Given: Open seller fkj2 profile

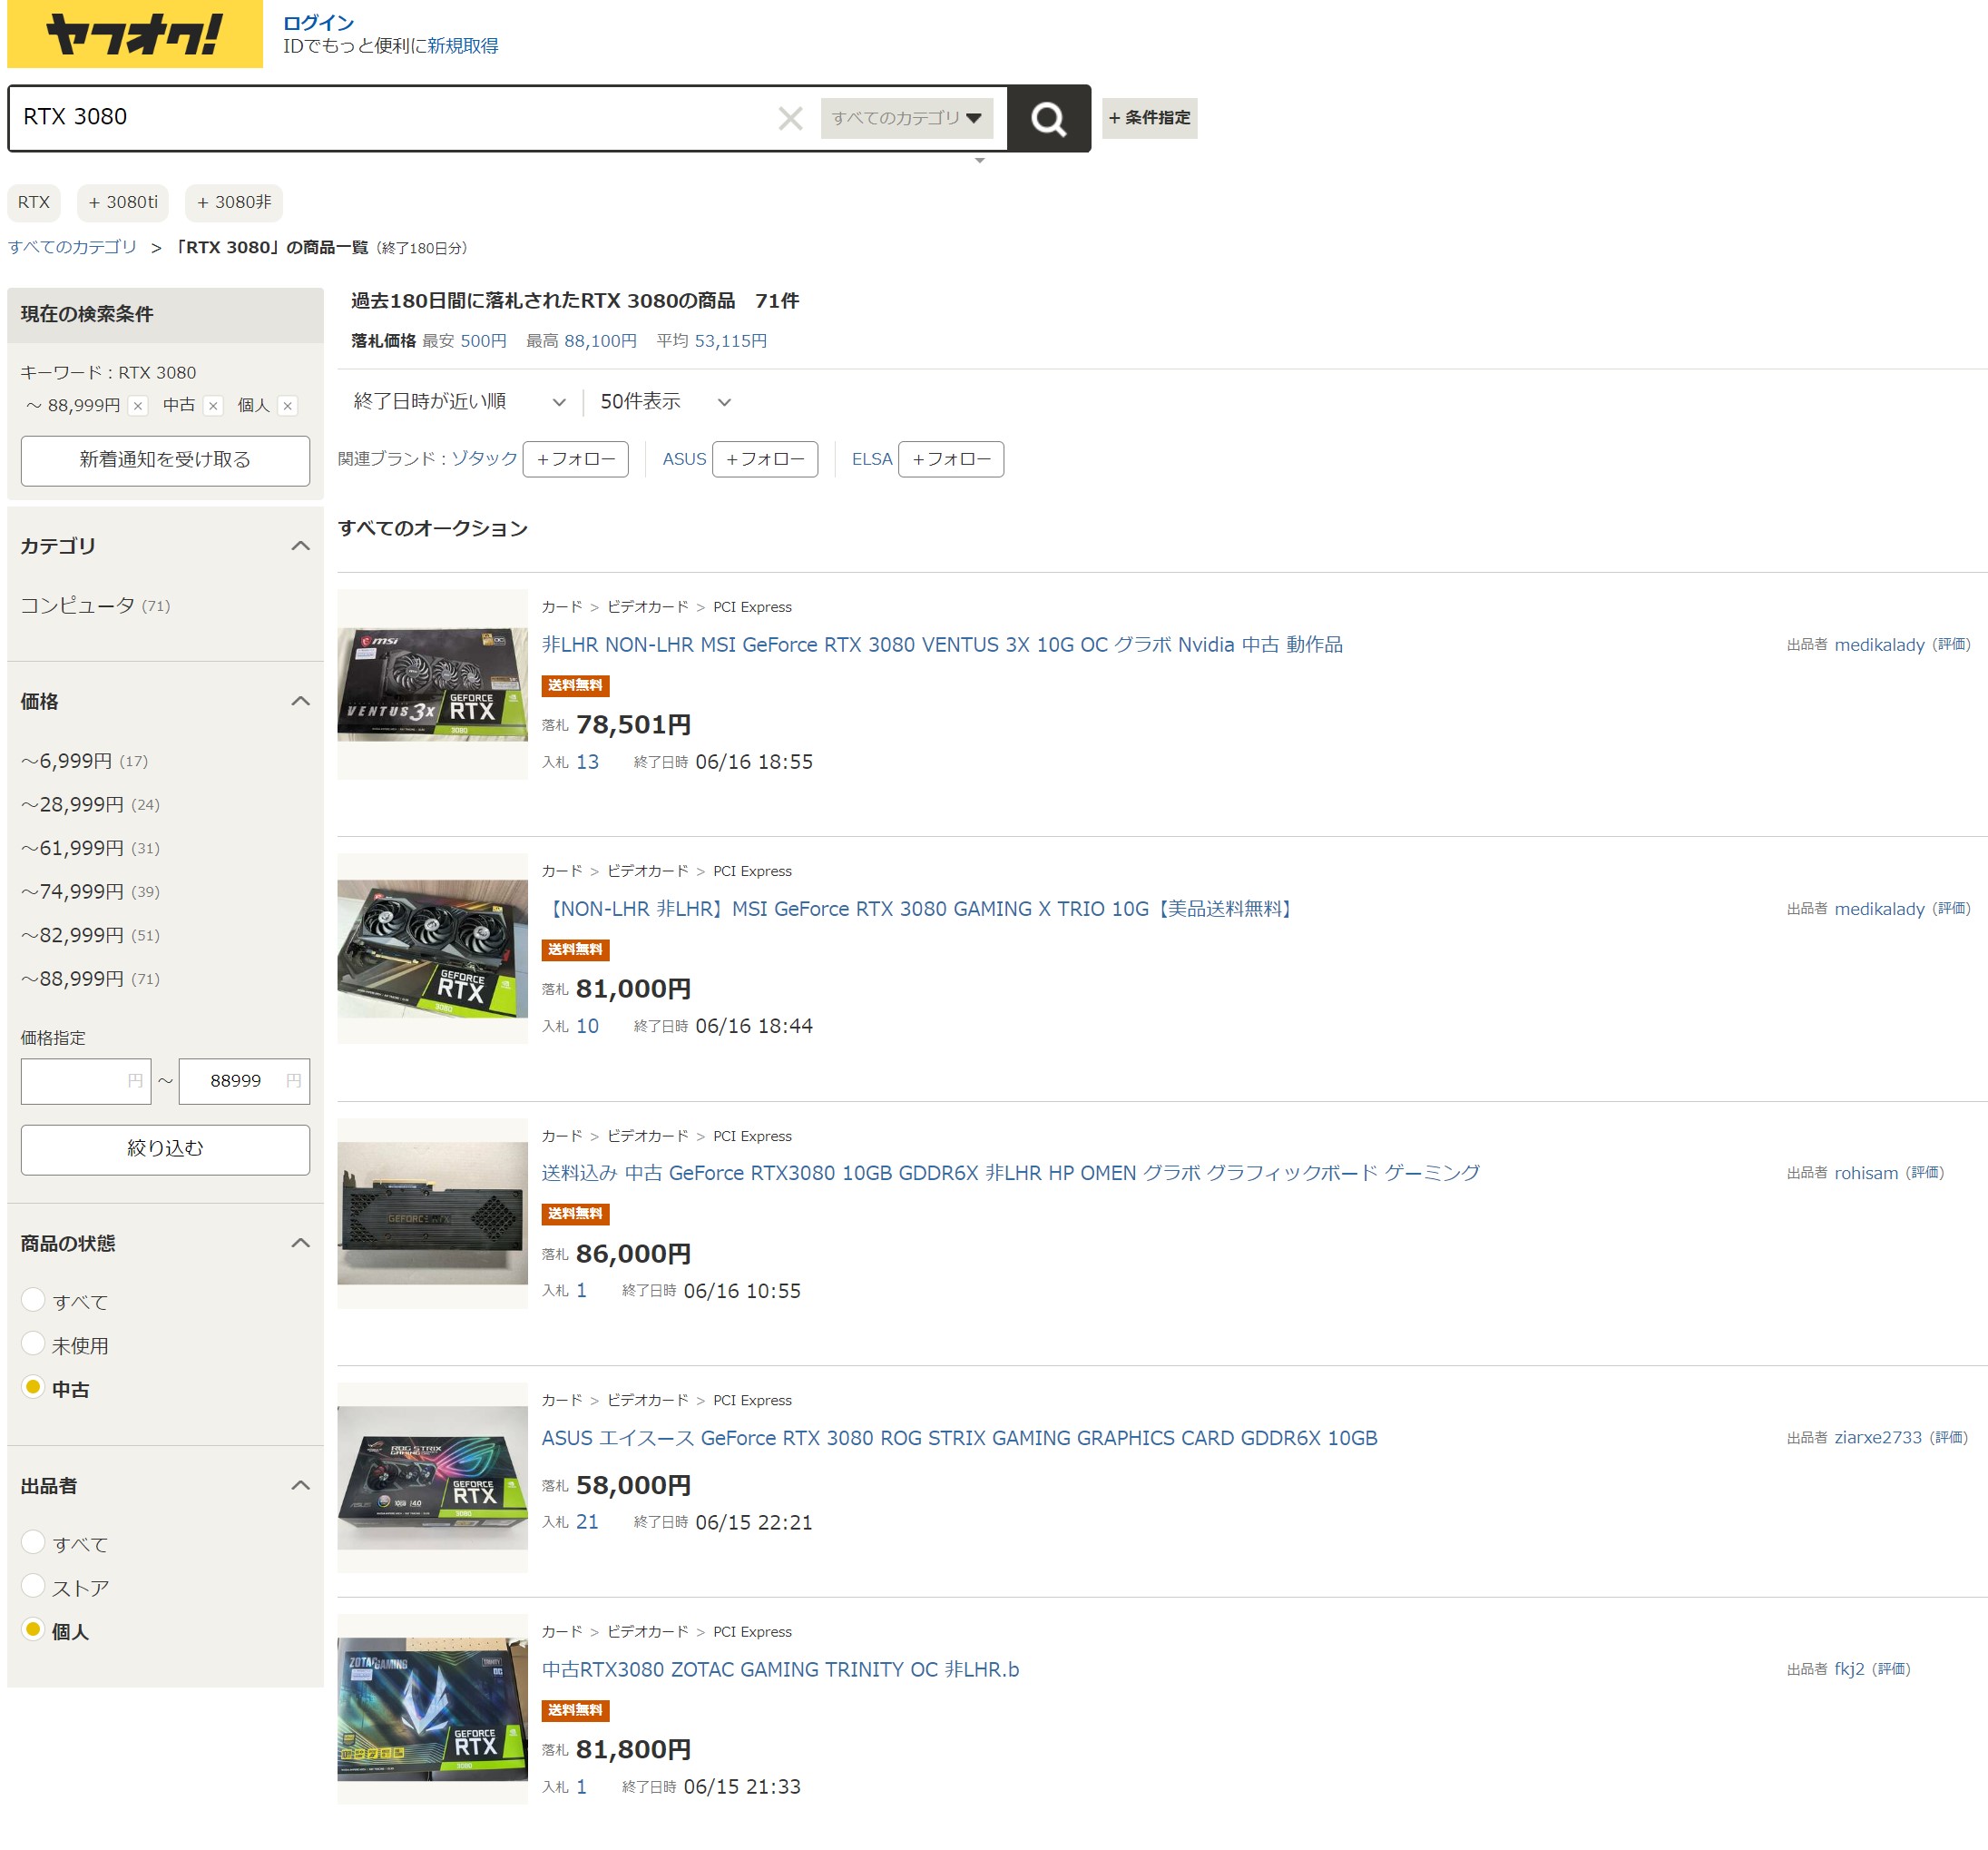Looking at the screenshot, I should 1849,1668.
